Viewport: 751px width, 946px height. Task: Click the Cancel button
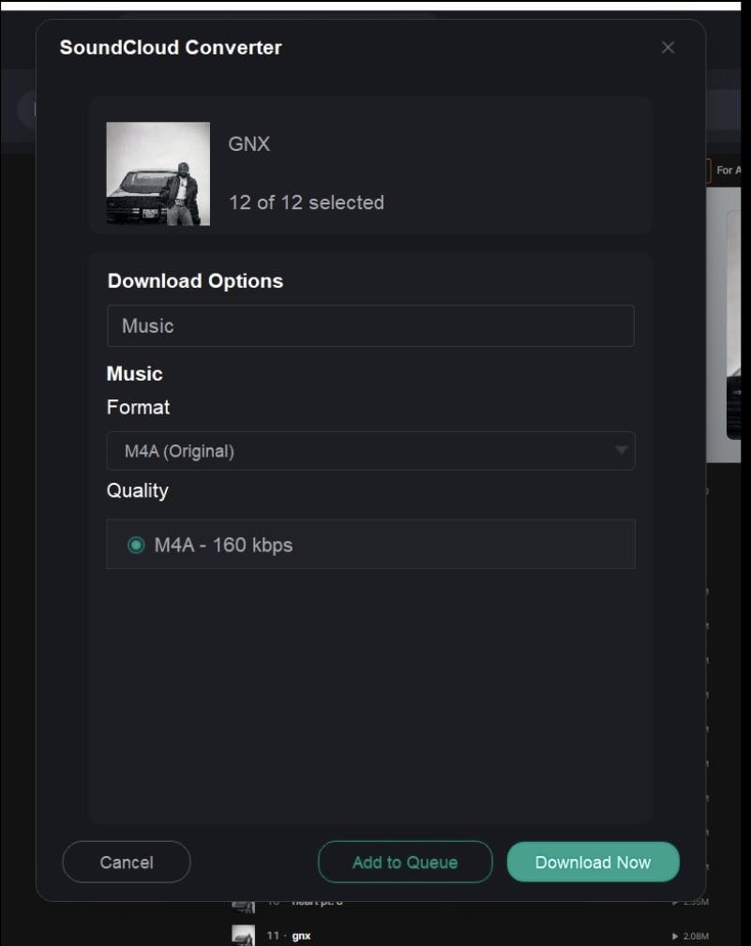(x=126, y=863)
